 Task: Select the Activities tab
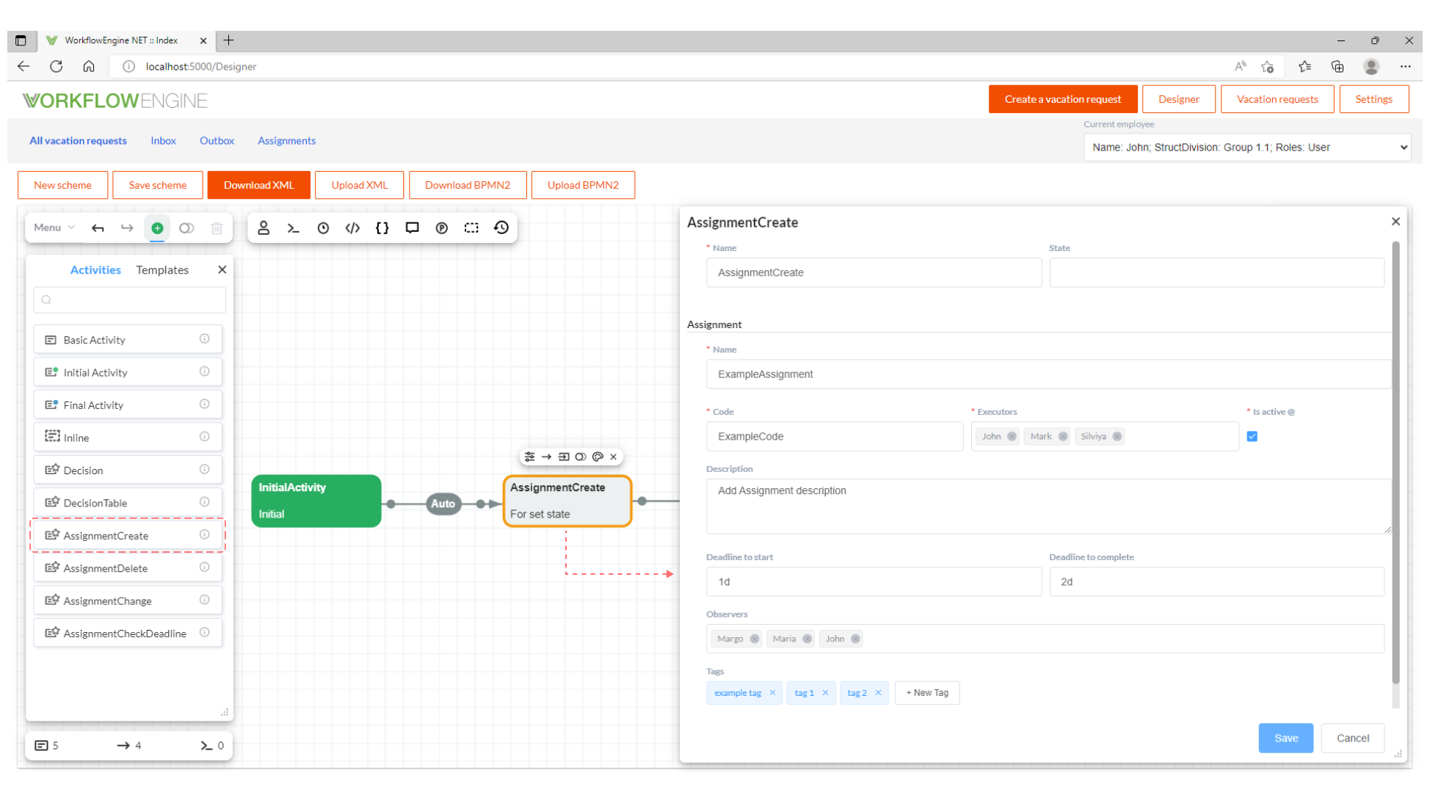point(95,270)
